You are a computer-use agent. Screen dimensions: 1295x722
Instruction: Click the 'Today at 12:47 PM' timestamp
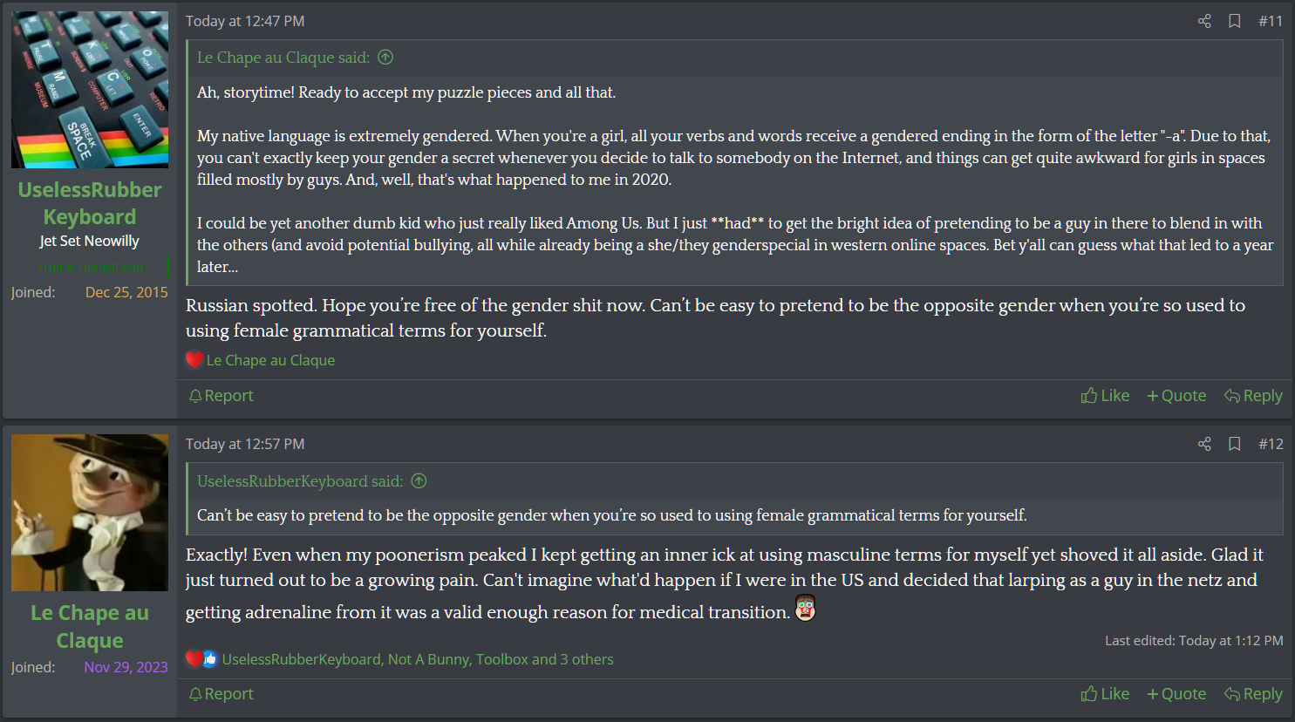click(245, 21)
